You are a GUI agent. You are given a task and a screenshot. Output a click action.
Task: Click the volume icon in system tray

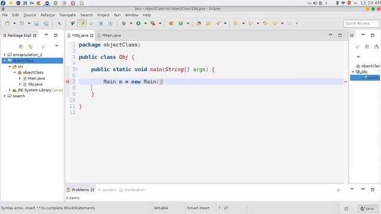[x=315, y=3]
